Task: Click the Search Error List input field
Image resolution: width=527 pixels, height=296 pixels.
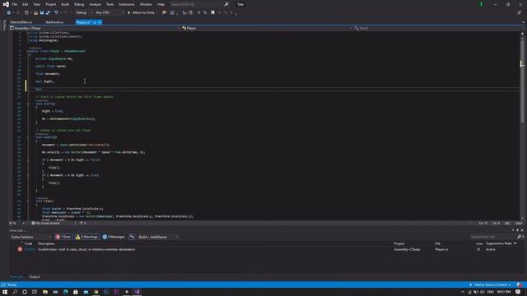Action: [492, 237]
